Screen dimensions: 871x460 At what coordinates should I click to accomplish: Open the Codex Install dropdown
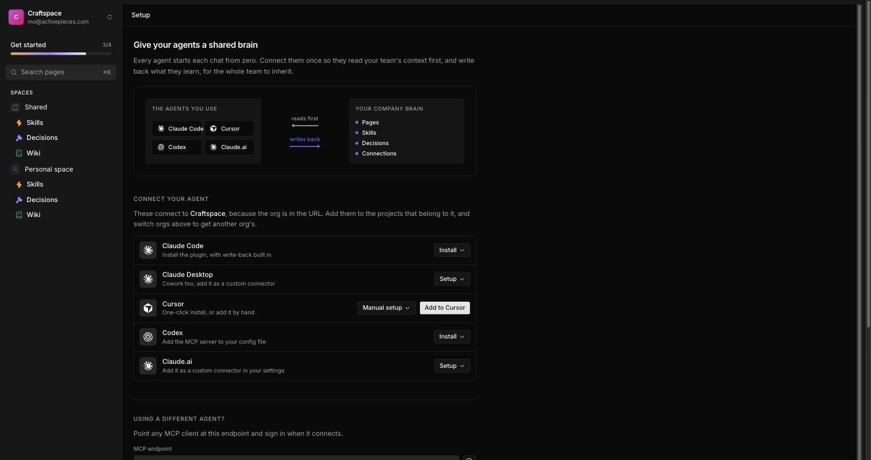pos(452,336)
